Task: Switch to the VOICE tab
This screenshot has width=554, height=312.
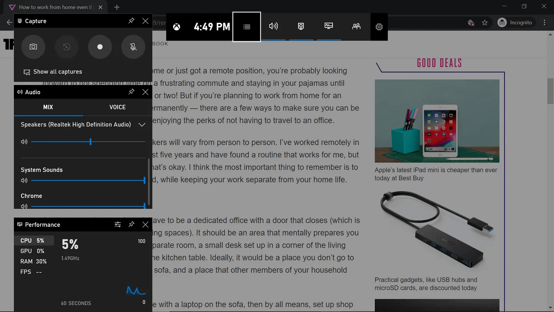Action: 117,107
